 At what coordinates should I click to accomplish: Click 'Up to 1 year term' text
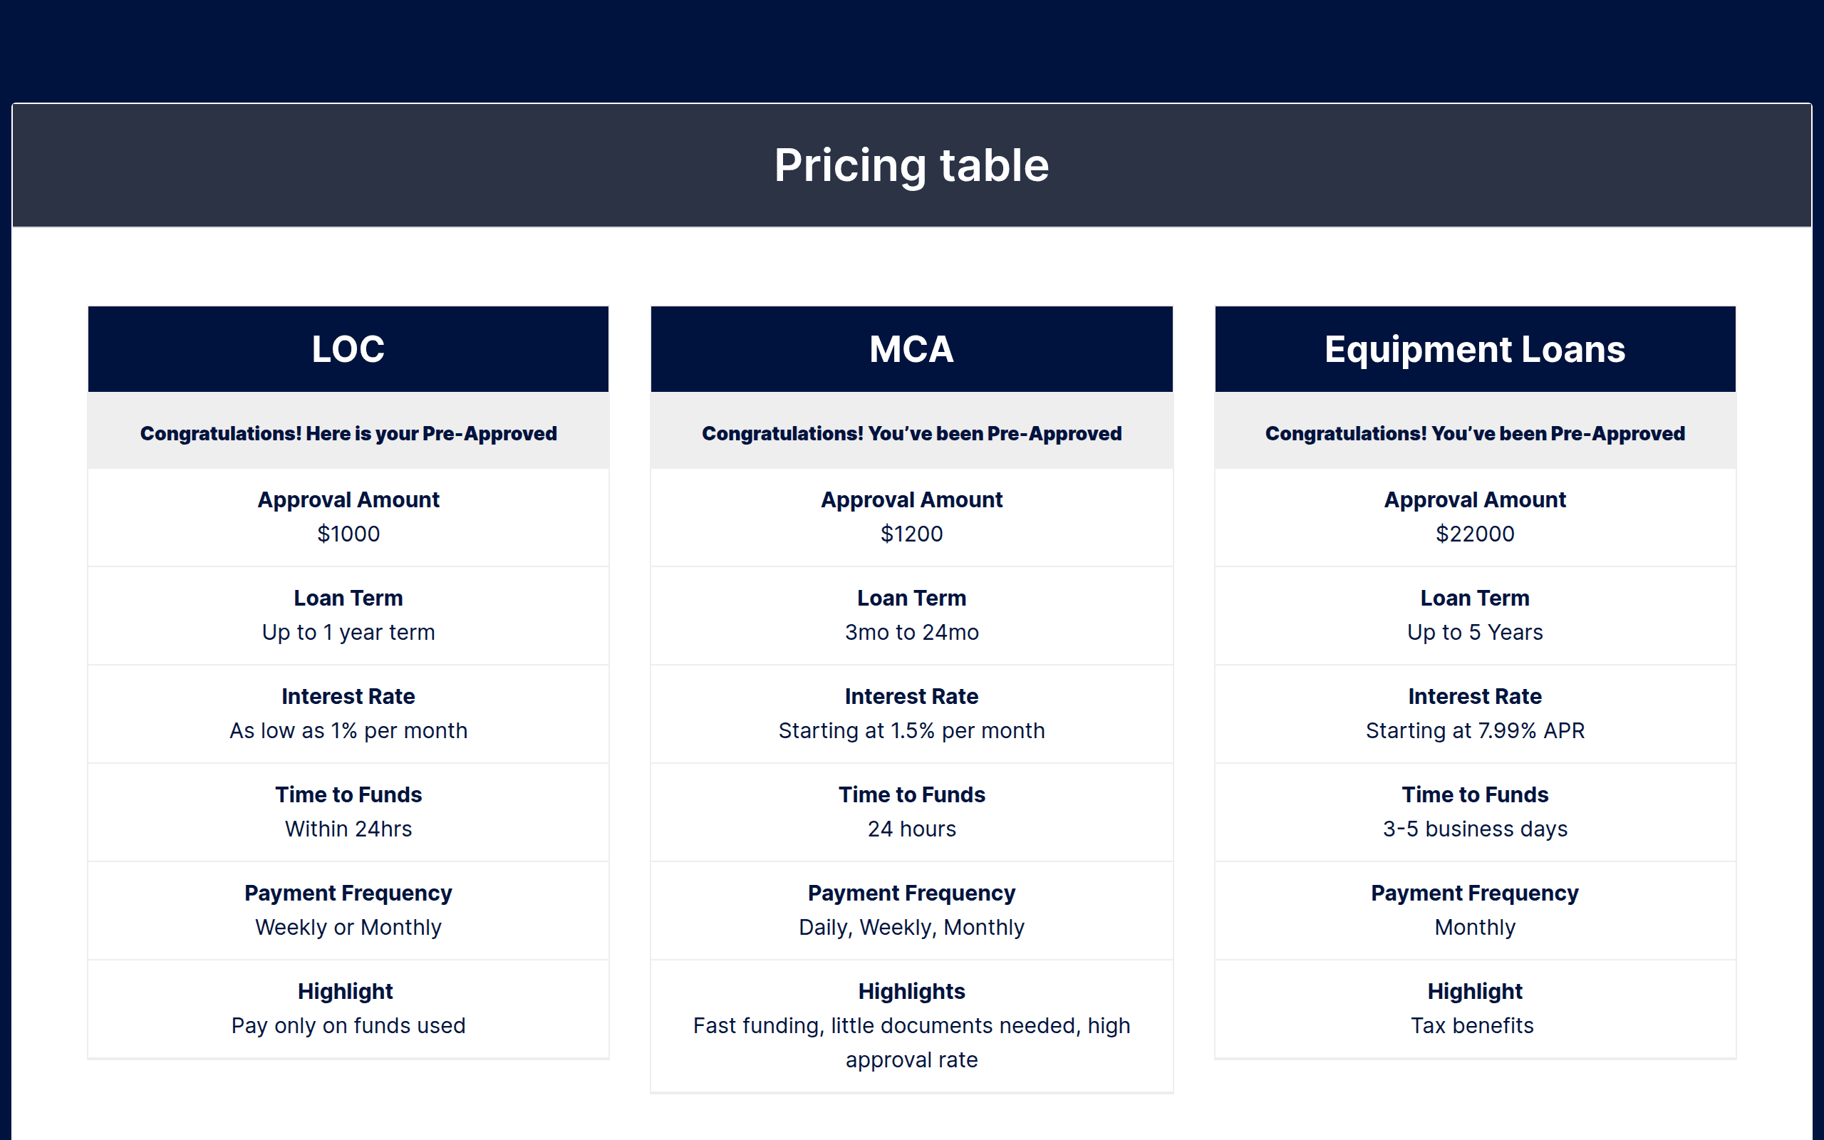[x=348, y=633]
